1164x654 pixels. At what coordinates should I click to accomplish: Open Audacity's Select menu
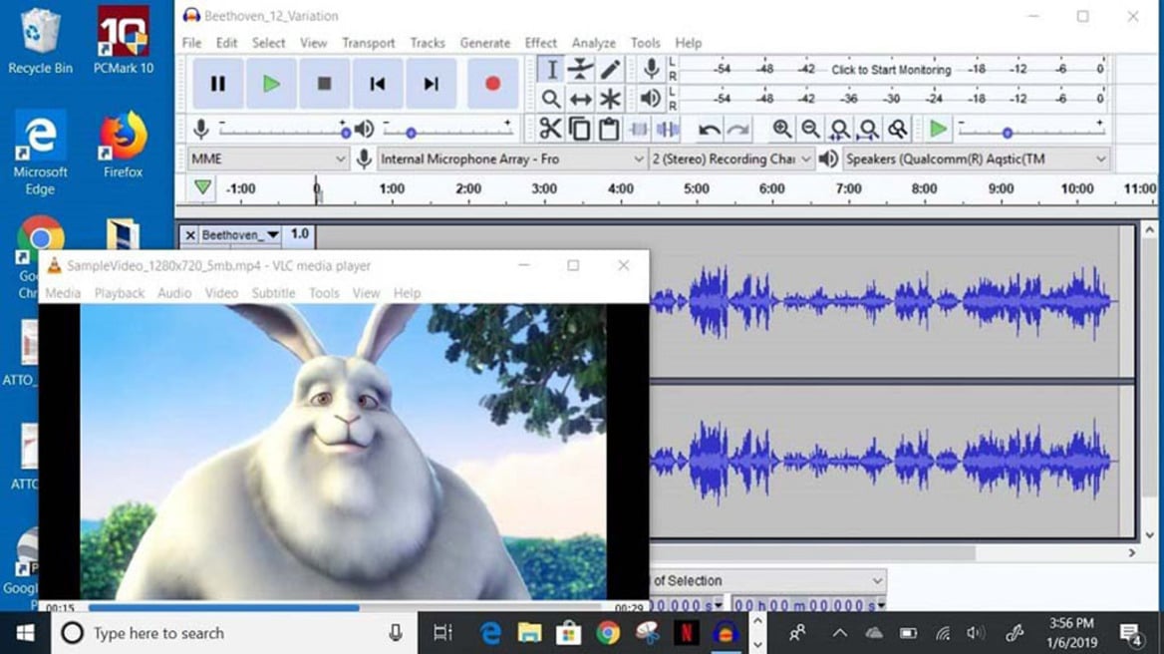[x=268, y=43]
